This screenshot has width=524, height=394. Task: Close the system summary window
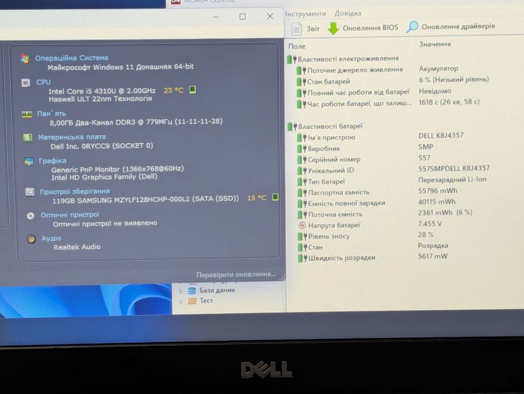(270, 16)
